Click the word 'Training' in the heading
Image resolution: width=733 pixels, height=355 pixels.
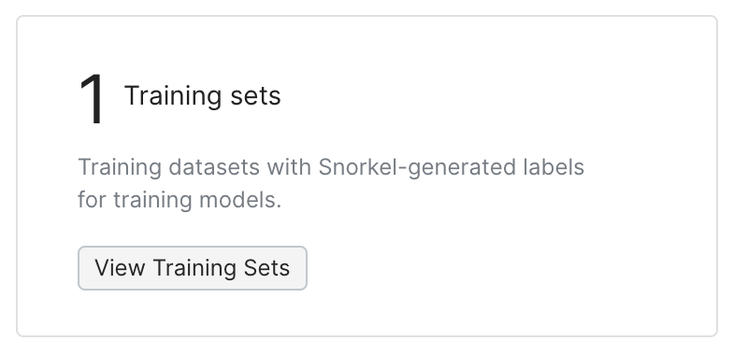(172, 96)
